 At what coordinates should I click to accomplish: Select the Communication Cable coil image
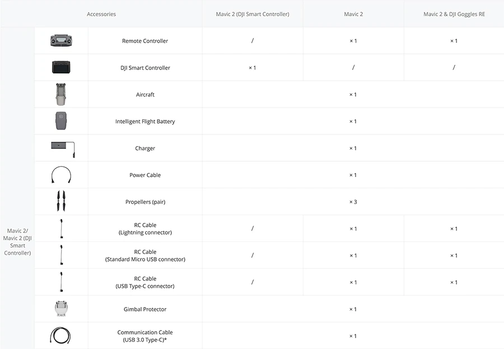tap(60, 336)
